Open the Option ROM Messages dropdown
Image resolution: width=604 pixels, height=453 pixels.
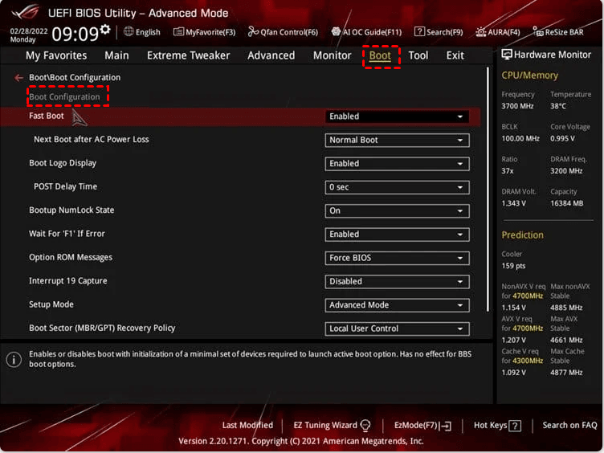tap(397, 258)
